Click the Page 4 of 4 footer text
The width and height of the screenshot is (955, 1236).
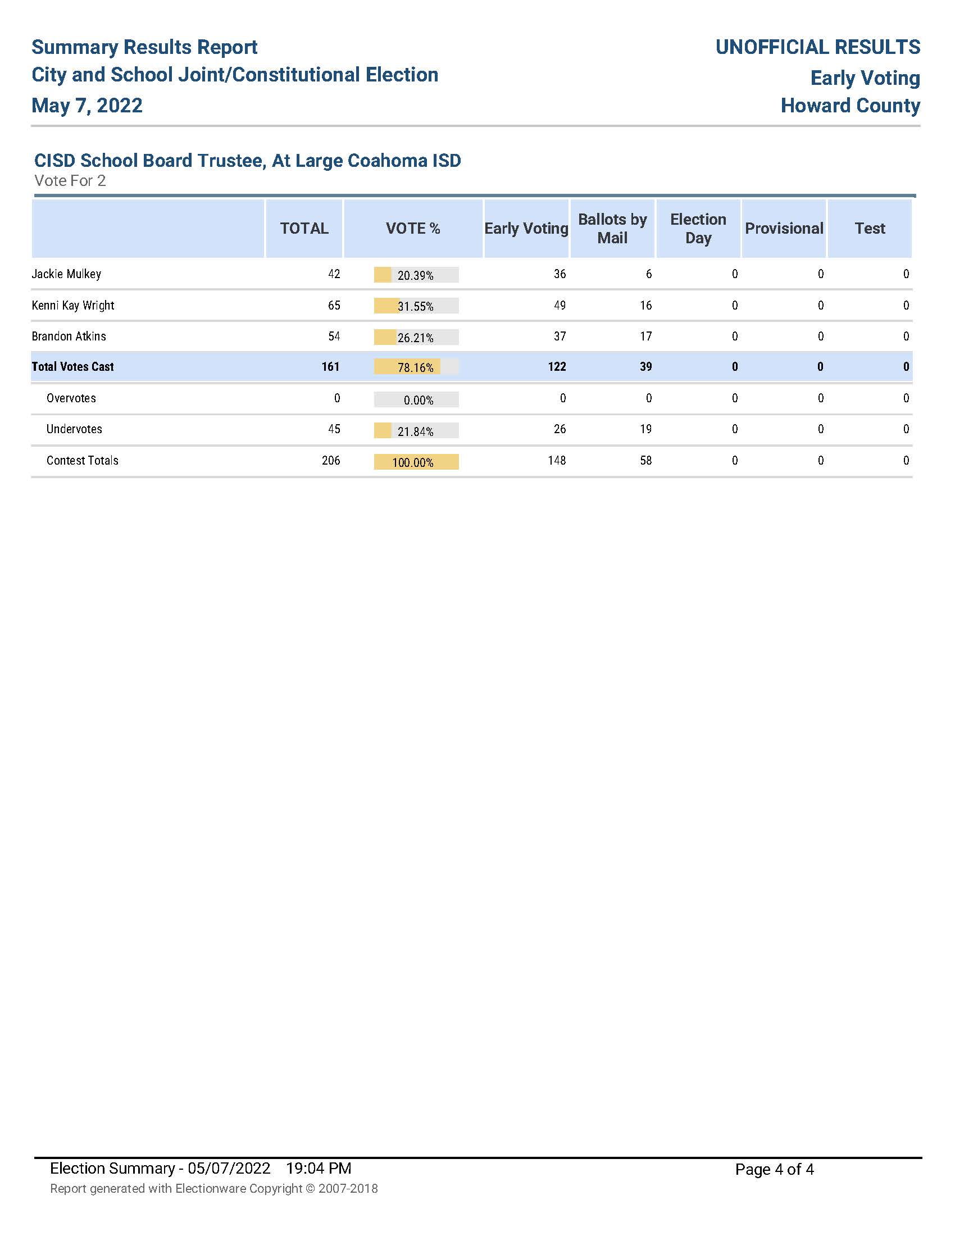click(774, 1169)
